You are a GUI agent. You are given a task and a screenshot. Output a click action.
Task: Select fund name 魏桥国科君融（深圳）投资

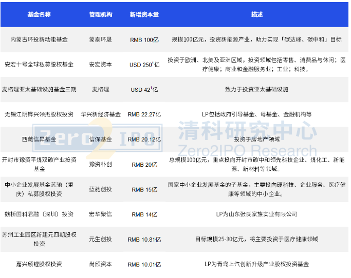pyautogui.click(x=39, y=214)
